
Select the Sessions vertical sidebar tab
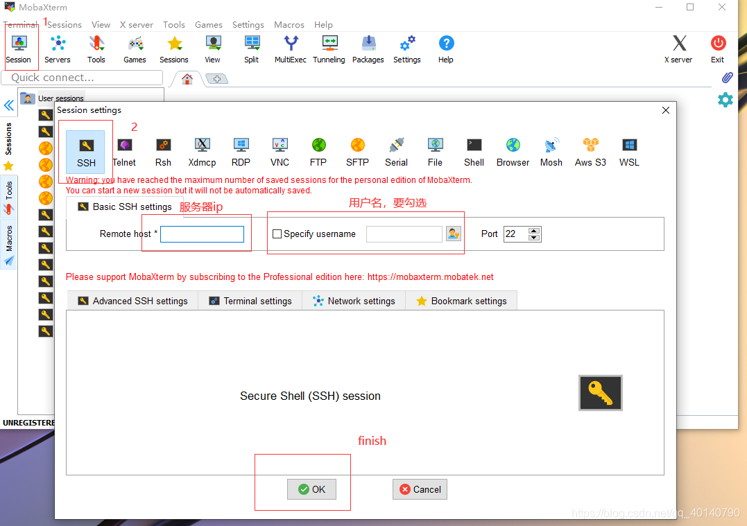pyautogui.click(x=8, y=147)
